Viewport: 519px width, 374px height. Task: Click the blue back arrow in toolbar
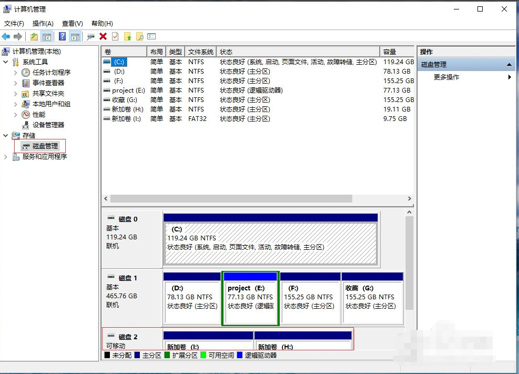pos(6,36)
